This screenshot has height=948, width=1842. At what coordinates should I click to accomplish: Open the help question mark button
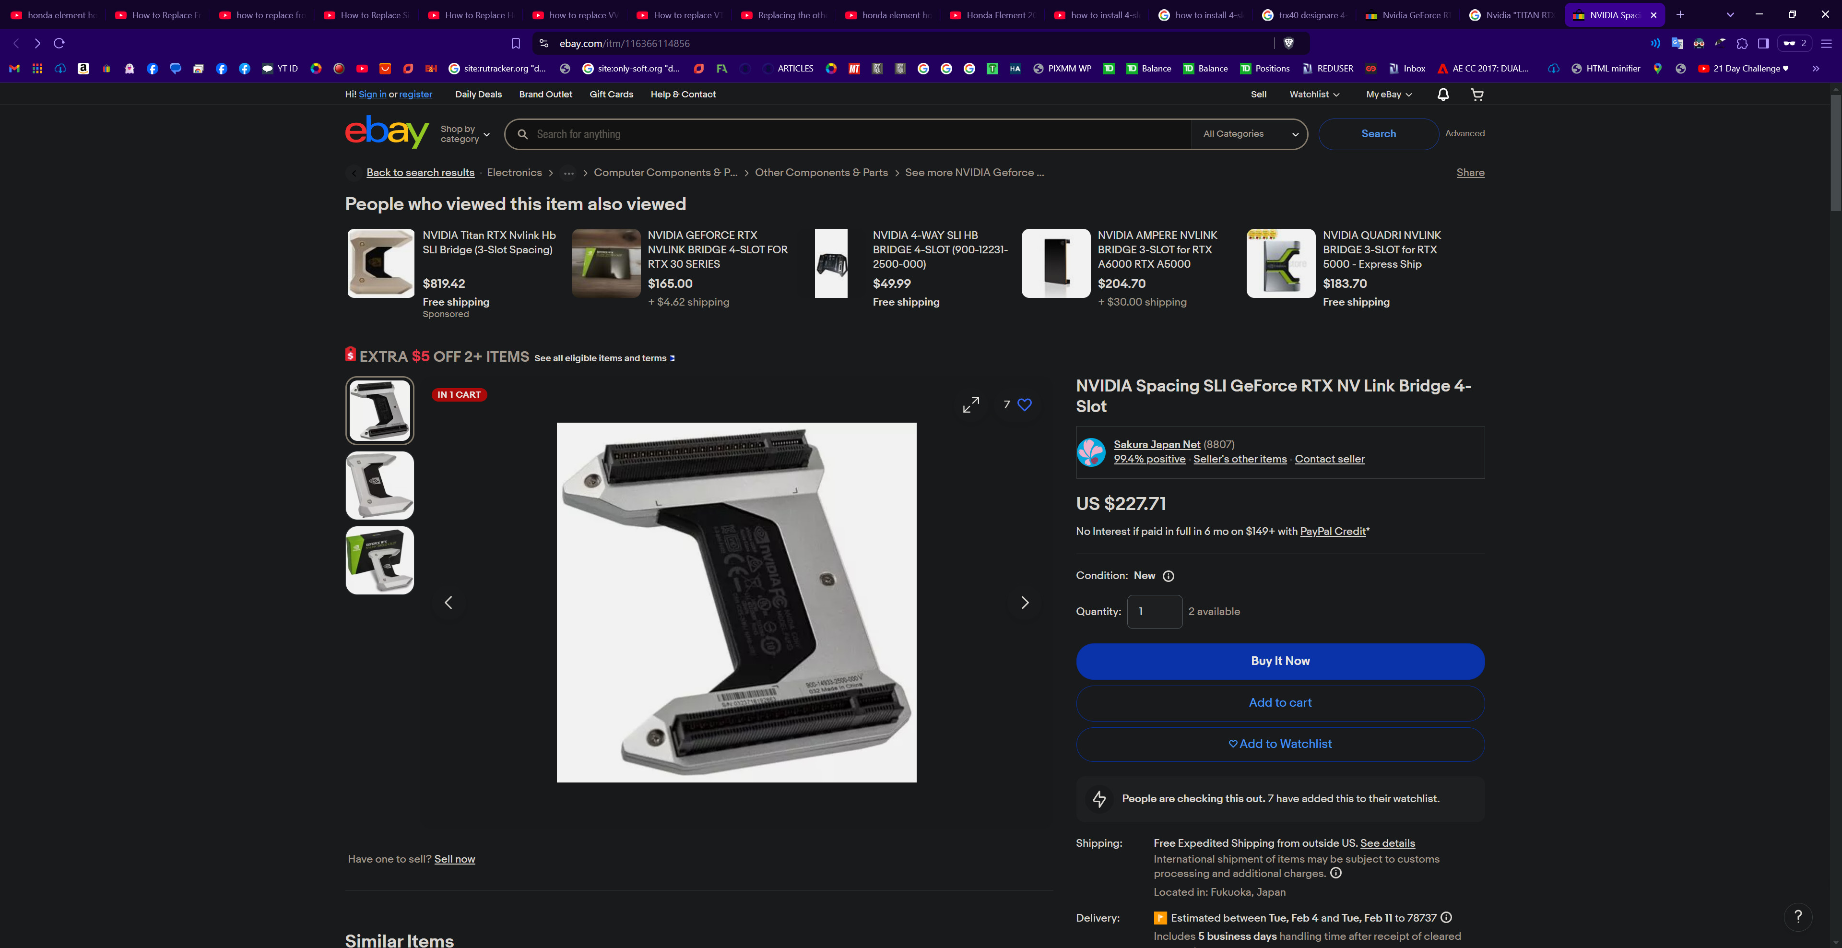tap(1798, 916)
